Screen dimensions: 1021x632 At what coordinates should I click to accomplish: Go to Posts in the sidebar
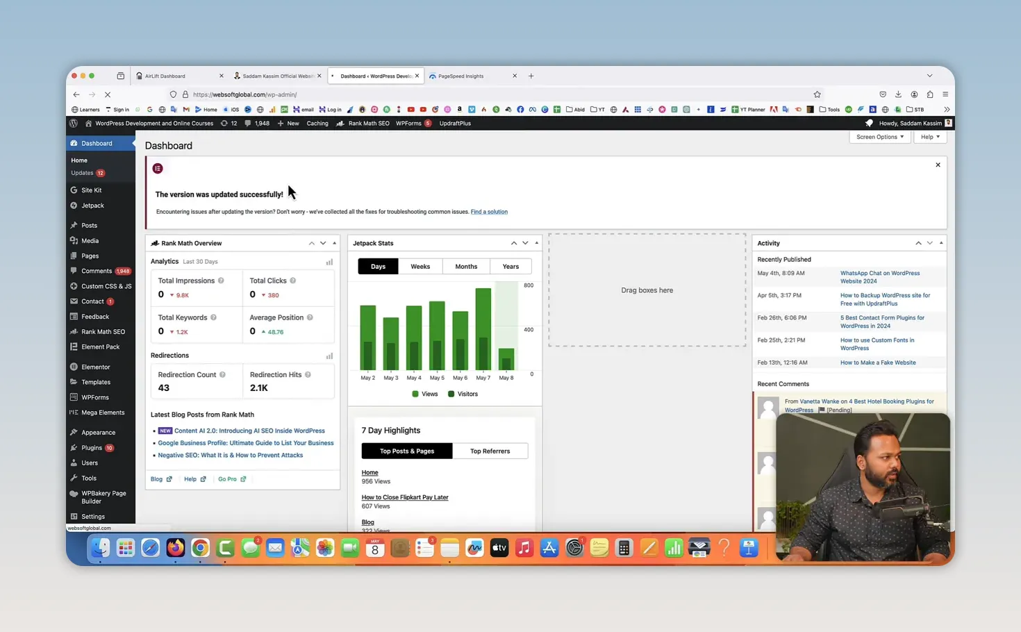coord(89,226)
